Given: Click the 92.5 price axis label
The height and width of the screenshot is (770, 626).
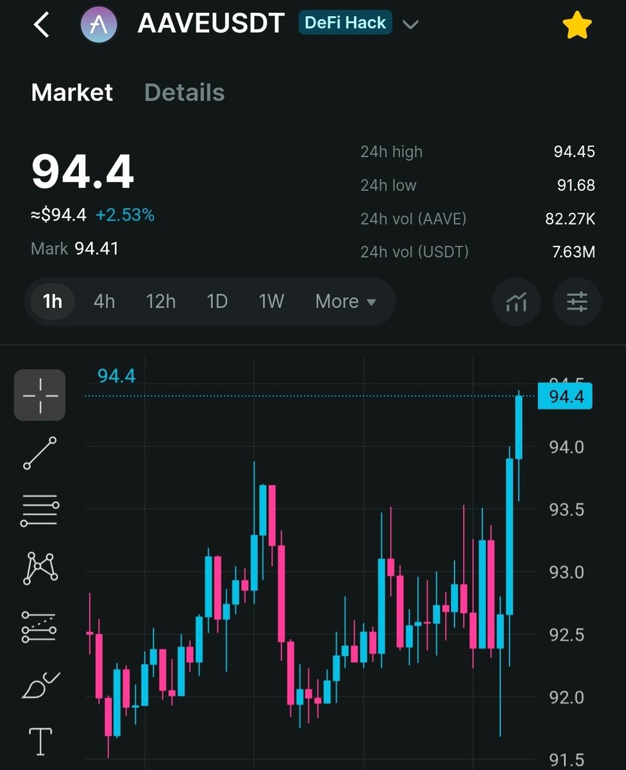Looking at the screenshot, I should pos(567,635).
